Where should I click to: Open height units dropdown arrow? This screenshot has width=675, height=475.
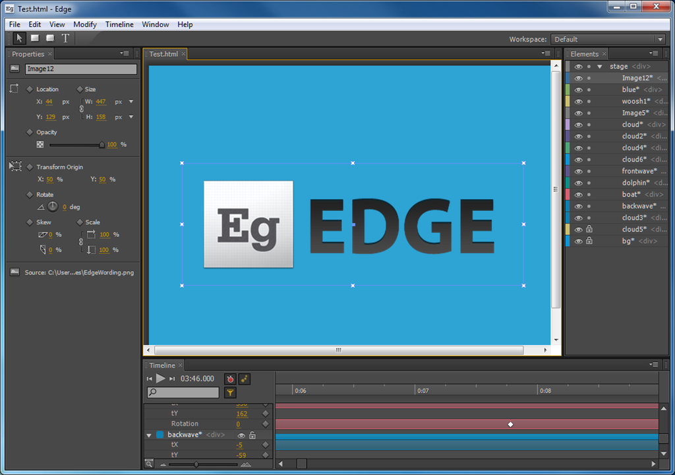(x=131, y=117)
